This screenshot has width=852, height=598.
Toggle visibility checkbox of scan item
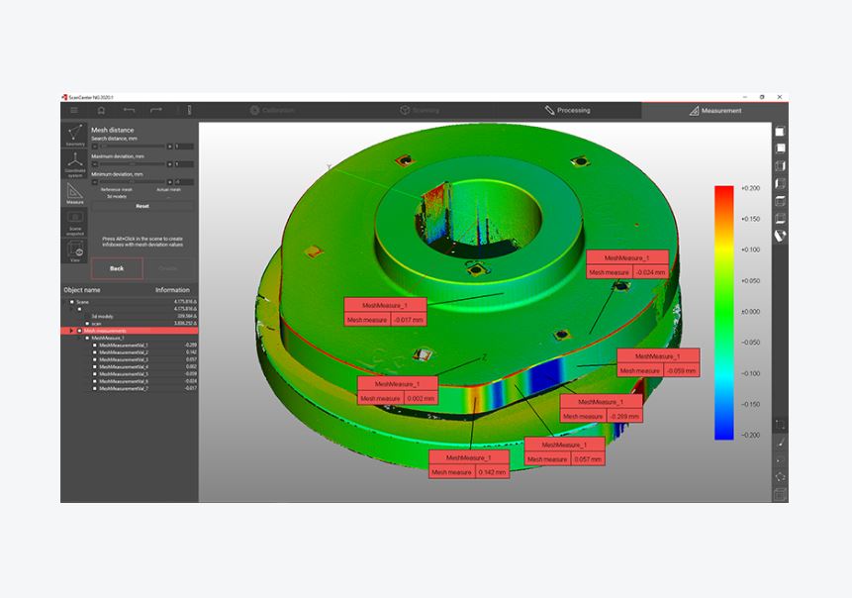tap(89, 323)
